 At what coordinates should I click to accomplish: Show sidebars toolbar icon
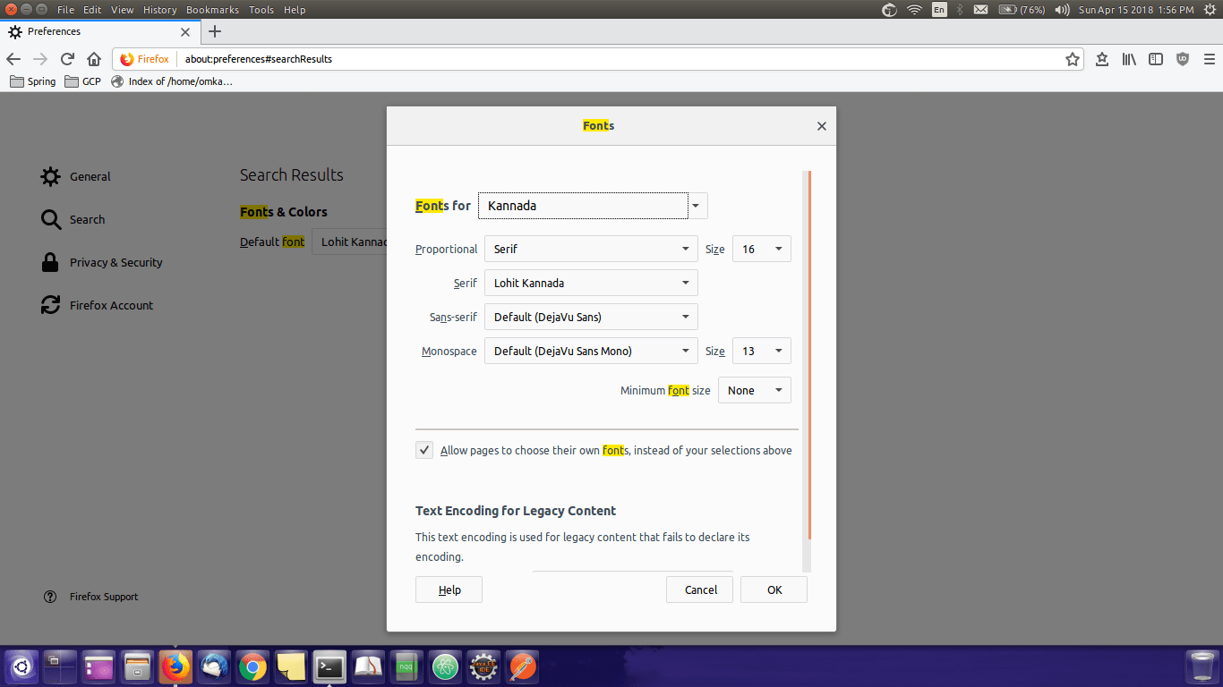[x=1156, y=59]
